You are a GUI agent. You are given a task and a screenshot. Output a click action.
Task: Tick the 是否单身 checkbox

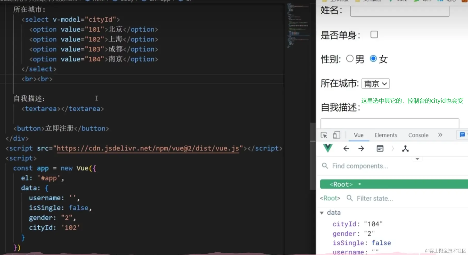(374, 35)
